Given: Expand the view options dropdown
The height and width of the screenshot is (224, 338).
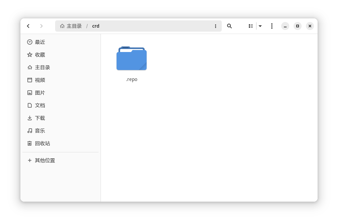Looking at the screenshot, I should [260, 26].
